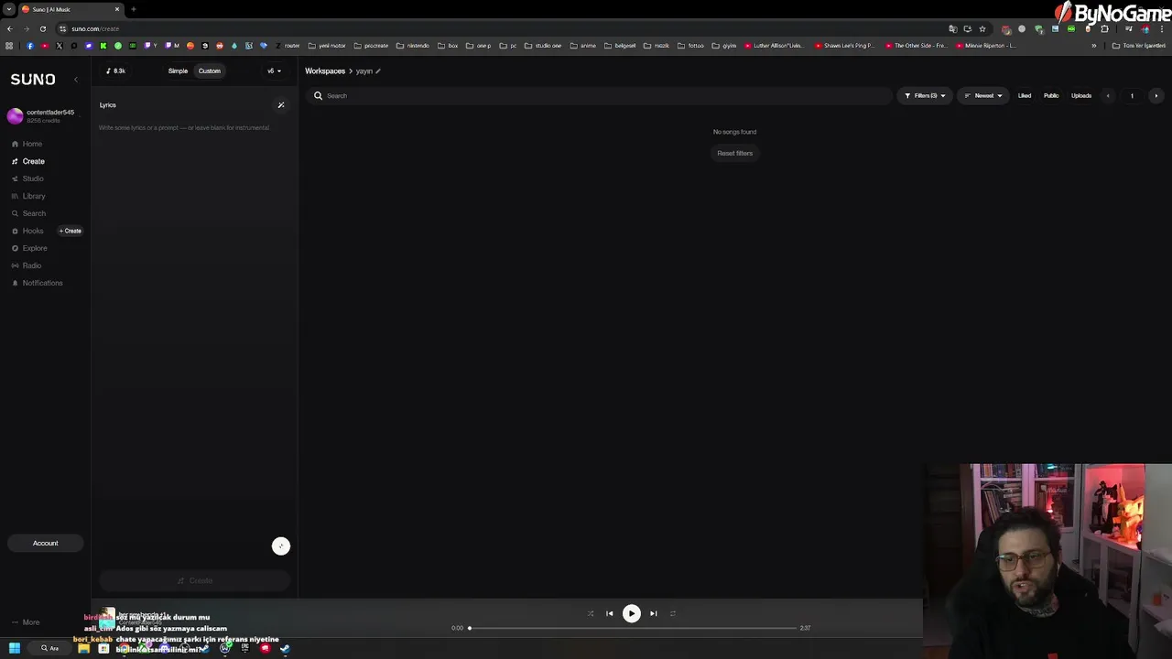This screenshot has width=1172, height=659.
Task: Open the Newest sort dropdown
Action: click(x=983, y=95)
